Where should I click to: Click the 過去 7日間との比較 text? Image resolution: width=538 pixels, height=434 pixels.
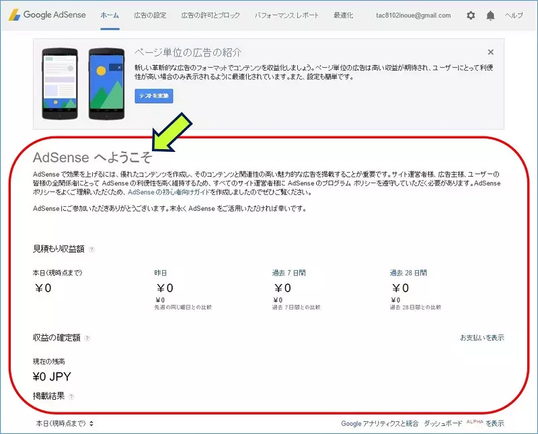click(x=296, y=308)
